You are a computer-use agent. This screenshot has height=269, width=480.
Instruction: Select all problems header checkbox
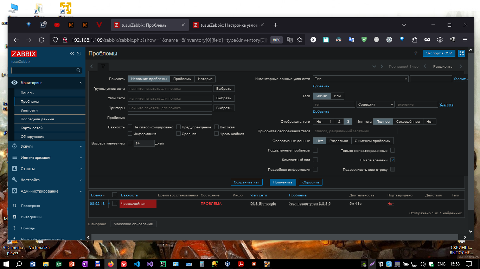tap(115, 195)
